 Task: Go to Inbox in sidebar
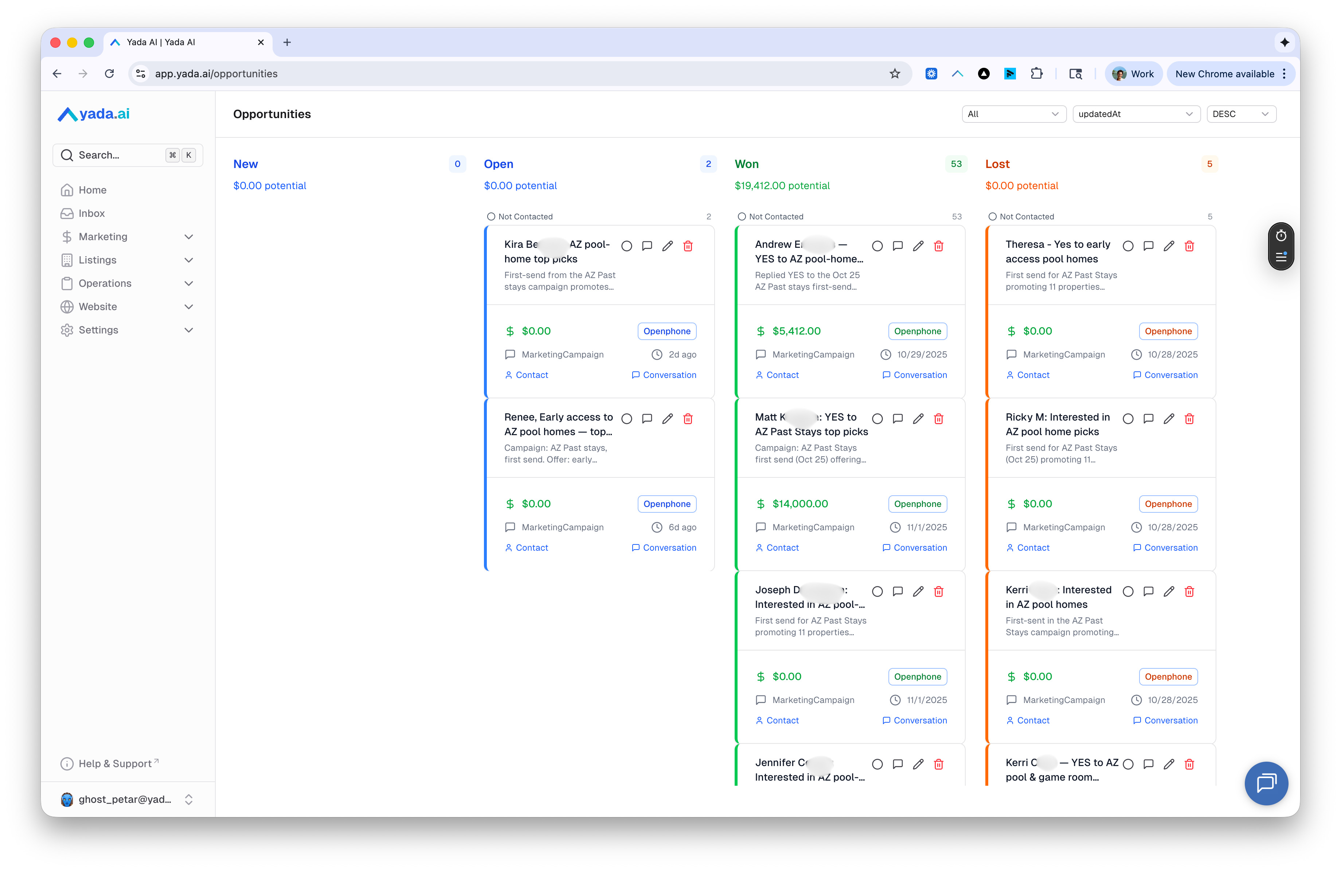coord(92,214)
